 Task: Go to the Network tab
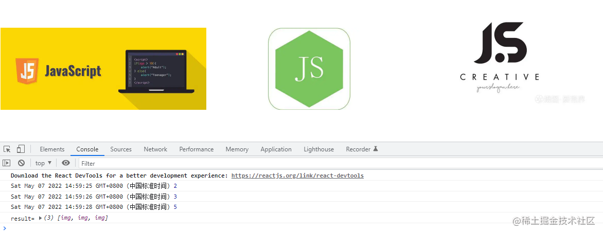pos(155,149)
